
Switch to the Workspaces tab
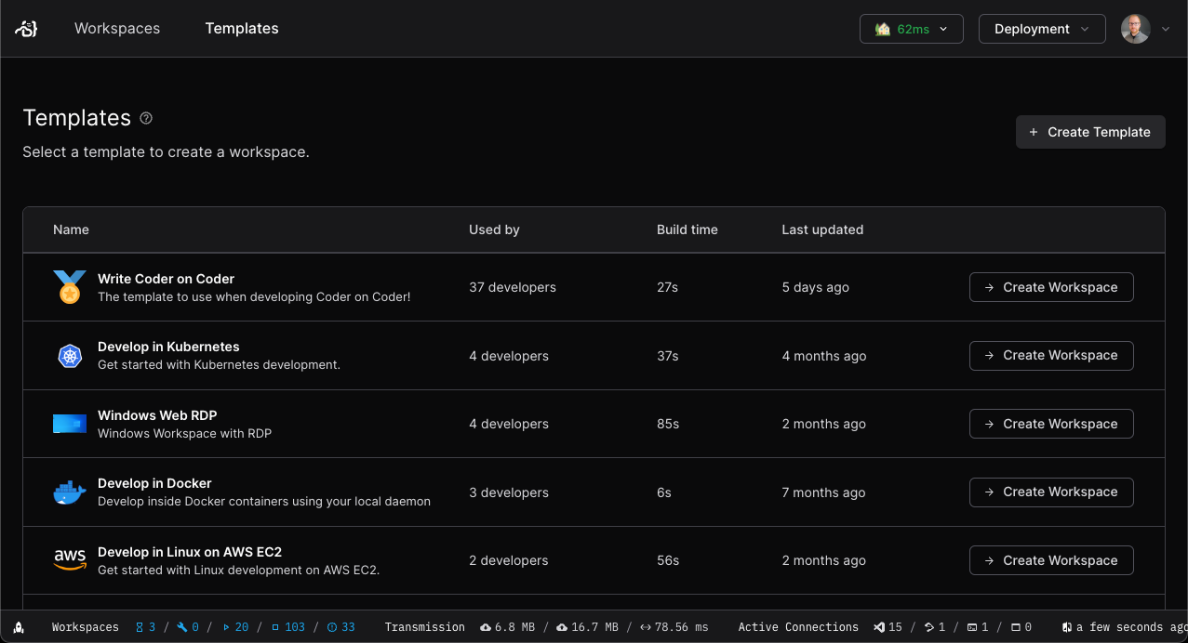tap(117, 29)
